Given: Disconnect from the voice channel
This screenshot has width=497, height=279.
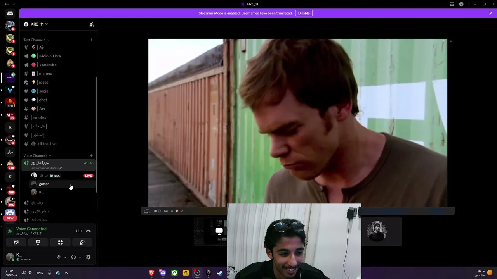Looking at the screenshot, I should pyautogui.click(x=88, y=231).
